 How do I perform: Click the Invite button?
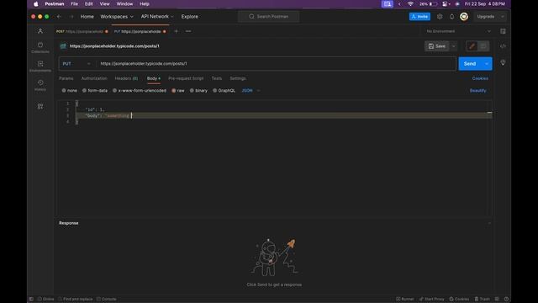(419, 17)
